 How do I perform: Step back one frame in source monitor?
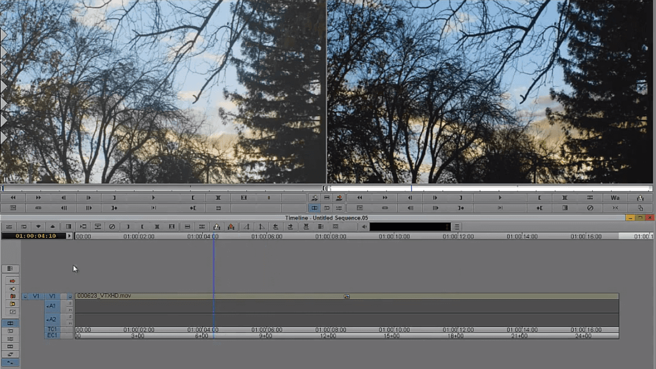click(x=64, y=198)
